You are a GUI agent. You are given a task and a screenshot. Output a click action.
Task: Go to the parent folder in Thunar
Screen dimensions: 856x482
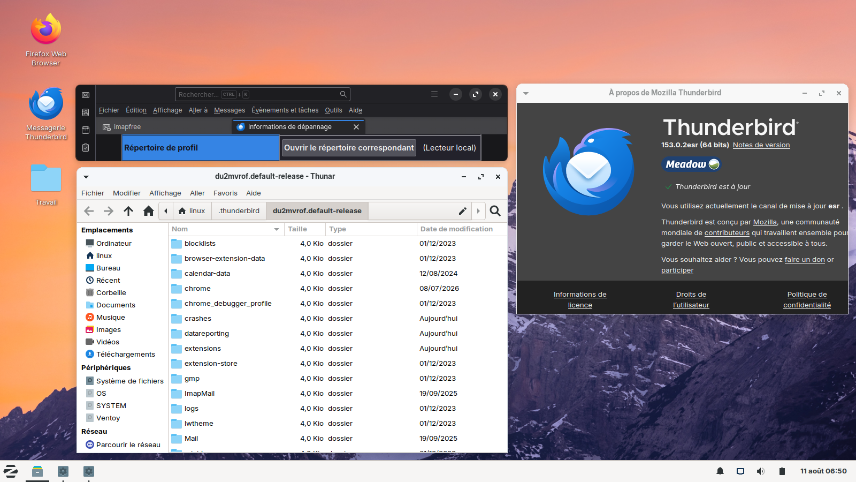128,211
